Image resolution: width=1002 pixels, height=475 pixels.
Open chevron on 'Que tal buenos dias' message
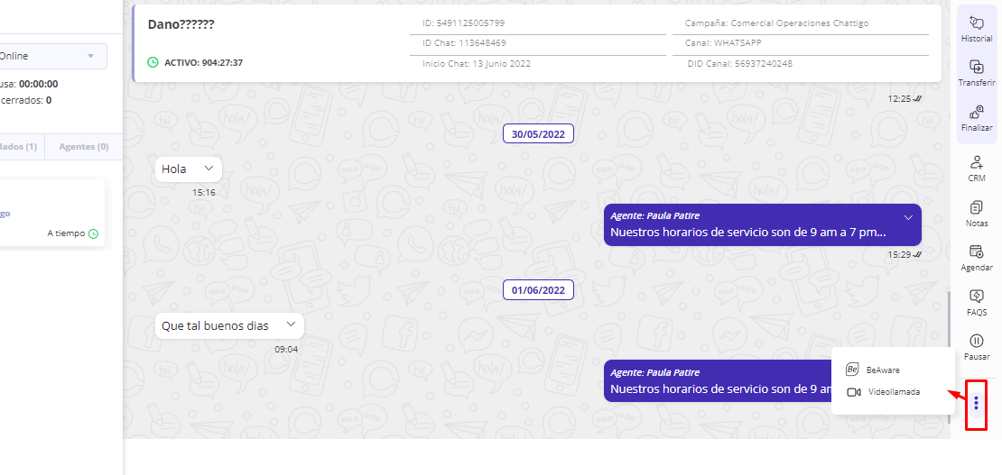click(291, 324)
